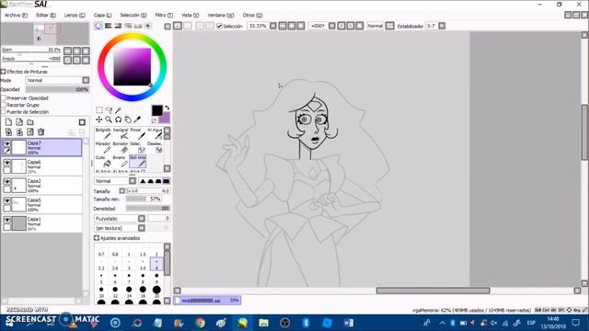Open the Lienzo menu

point(75,15)
